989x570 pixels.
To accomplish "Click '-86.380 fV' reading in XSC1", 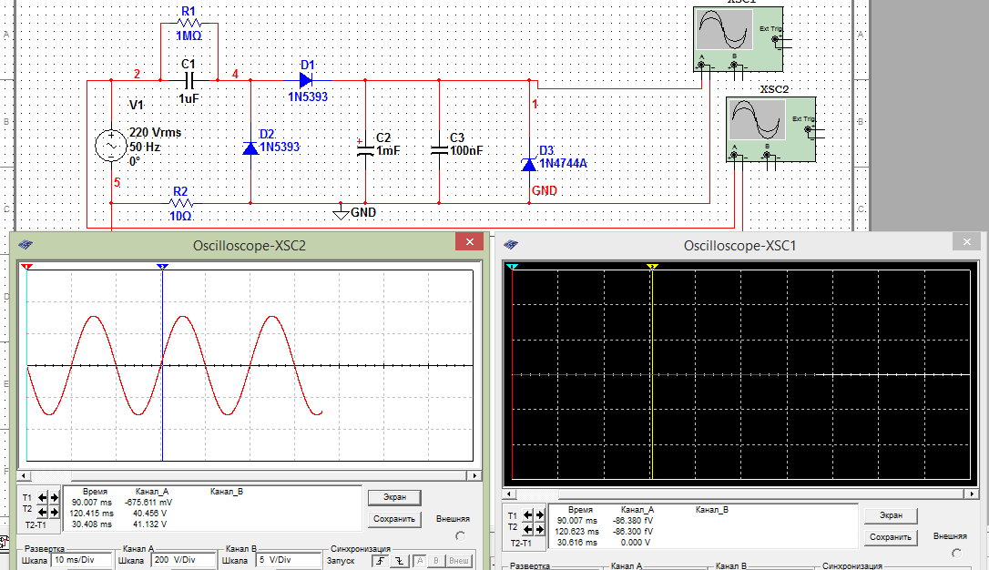I will pos(633,521).
